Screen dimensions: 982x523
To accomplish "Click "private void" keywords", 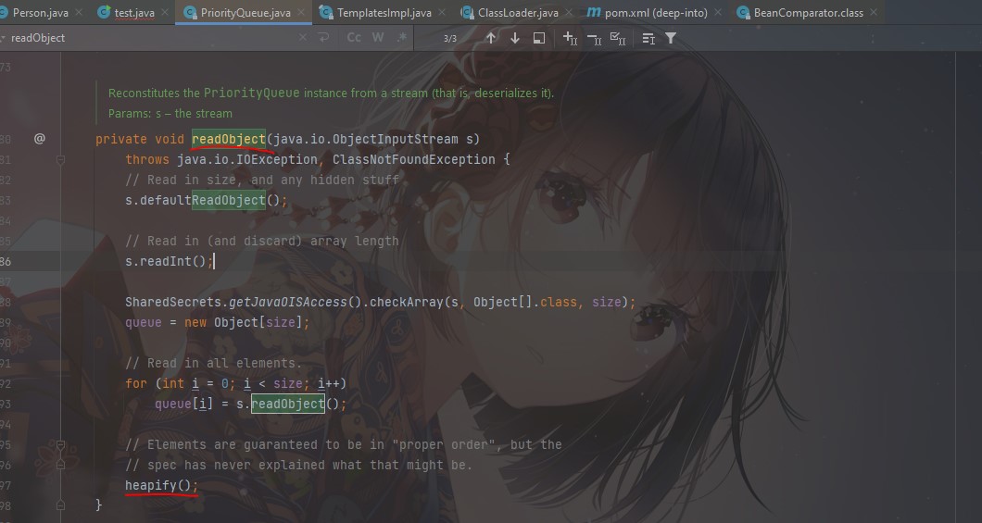I will pyautogui.click(x=140, y=139).
